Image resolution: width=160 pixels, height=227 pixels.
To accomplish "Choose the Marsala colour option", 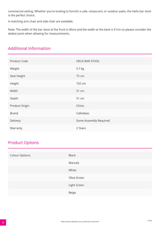I will point(74,163).
